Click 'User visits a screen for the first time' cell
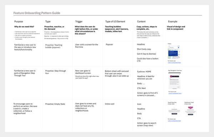214x137 pixels. (x=87, y=46)
